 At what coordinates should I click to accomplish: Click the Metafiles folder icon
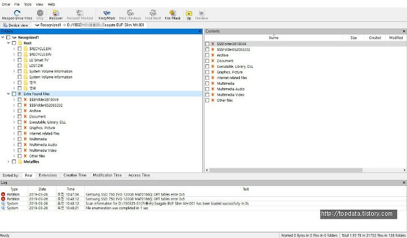coord(20,162)
